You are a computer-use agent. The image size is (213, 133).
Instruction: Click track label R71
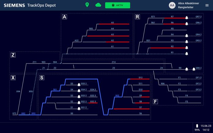point(153,17)
